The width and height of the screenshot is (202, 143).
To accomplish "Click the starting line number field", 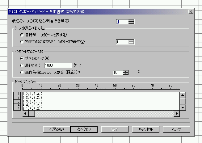I will click(122, 21).
